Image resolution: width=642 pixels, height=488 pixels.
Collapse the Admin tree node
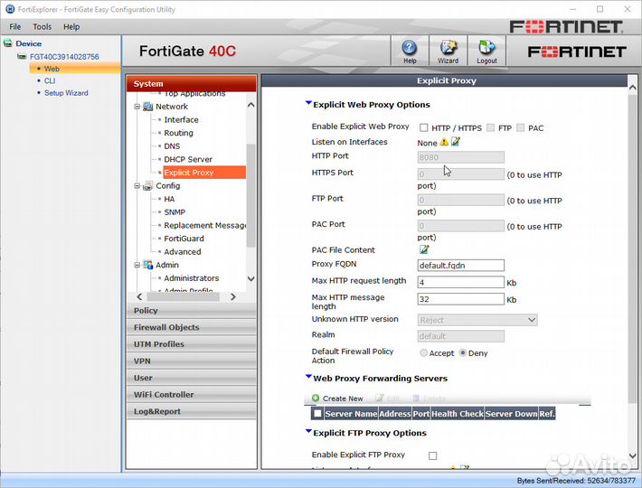[x=137, y=265]
